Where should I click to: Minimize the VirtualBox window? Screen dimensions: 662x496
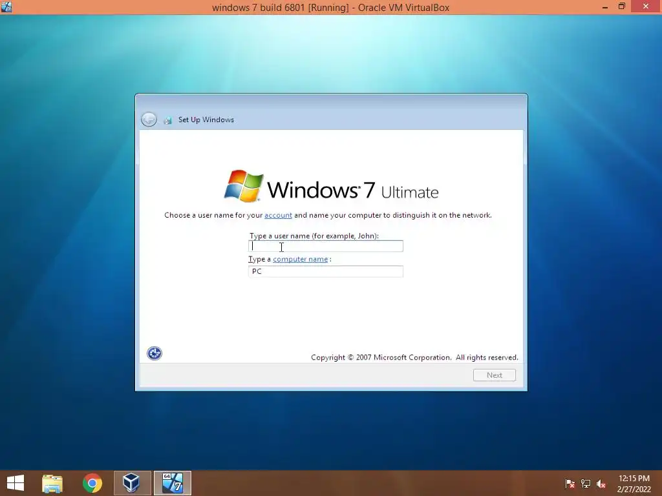[605, 6]
